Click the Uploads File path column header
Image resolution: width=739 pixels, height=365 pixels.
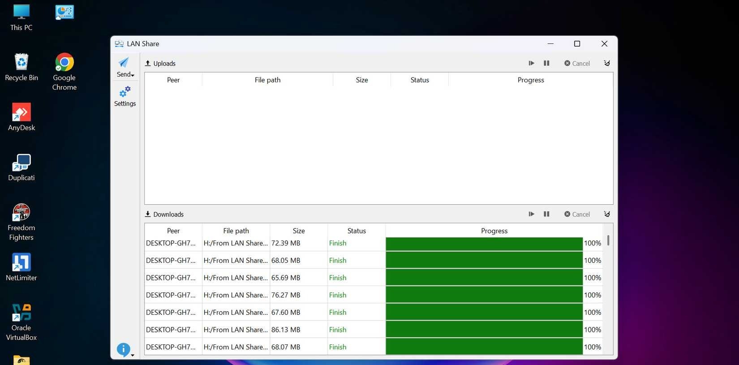click(x=267, y=80)
